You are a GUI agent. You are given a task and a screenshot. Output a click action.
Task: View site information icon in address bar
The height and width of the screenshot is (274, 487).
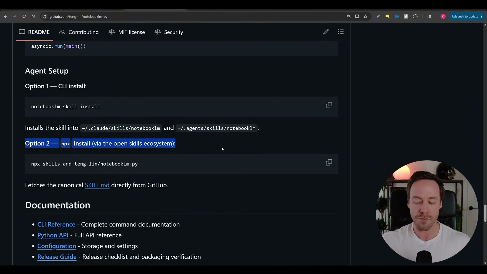coord(44,16)
